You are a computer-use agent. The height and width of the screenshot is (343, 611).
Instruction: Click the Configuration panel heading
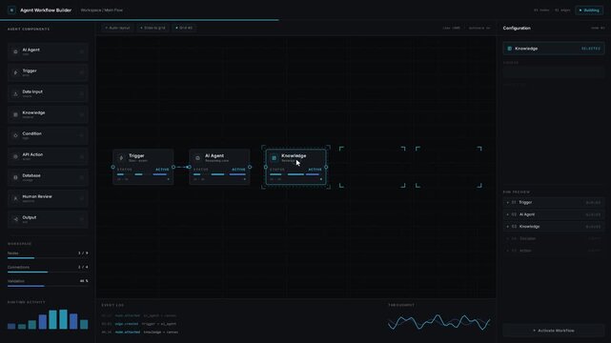517,28
